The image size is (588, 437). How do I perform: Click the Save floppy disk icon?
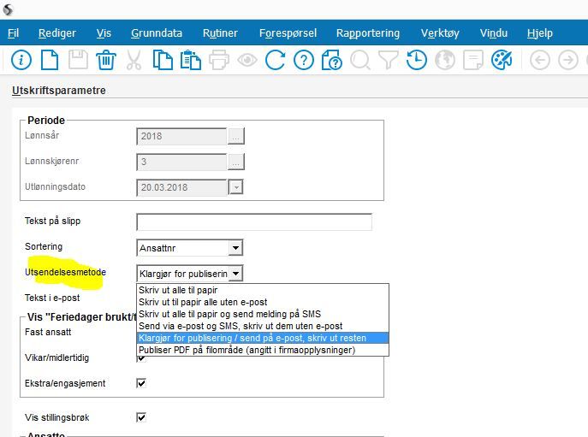point(78,60)
